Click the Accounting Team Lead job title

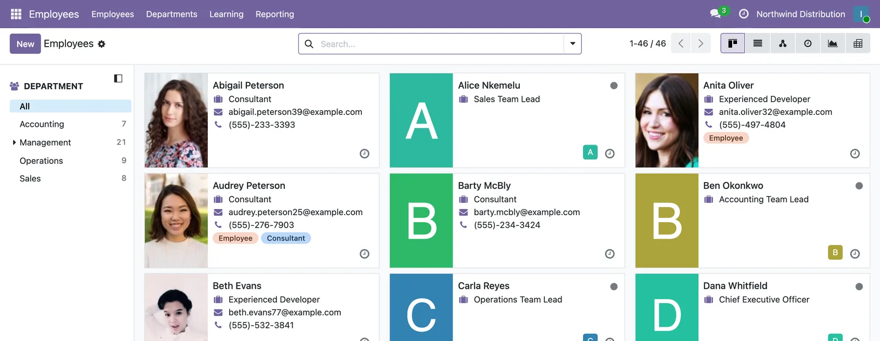pos(764,199)
